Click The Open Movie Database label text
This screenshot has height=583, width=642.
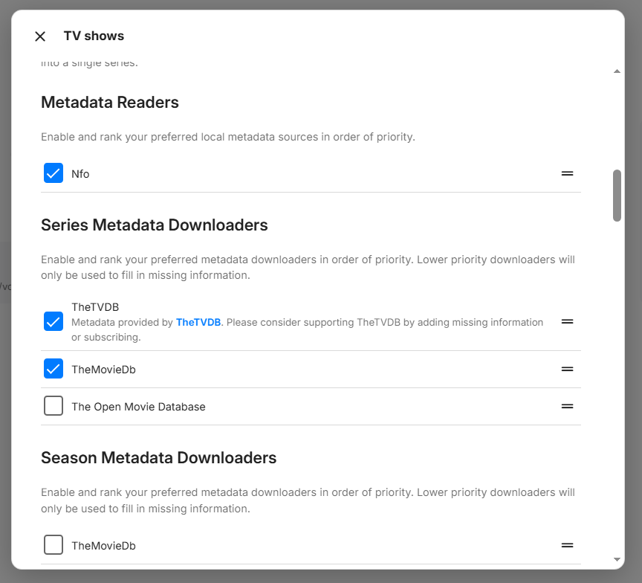138,407
